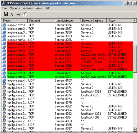Select local address Serveur:3893
Viewport: 138px width, 133px height.
(x=63, y=36)
